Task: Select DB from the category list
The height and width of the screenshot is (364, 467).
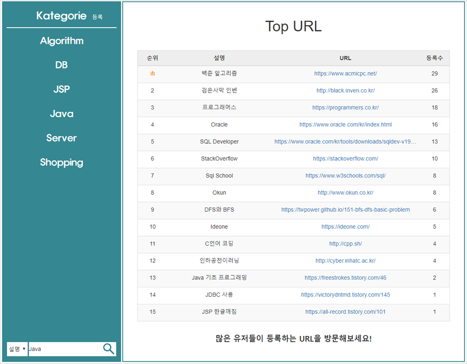Action: 61,65
